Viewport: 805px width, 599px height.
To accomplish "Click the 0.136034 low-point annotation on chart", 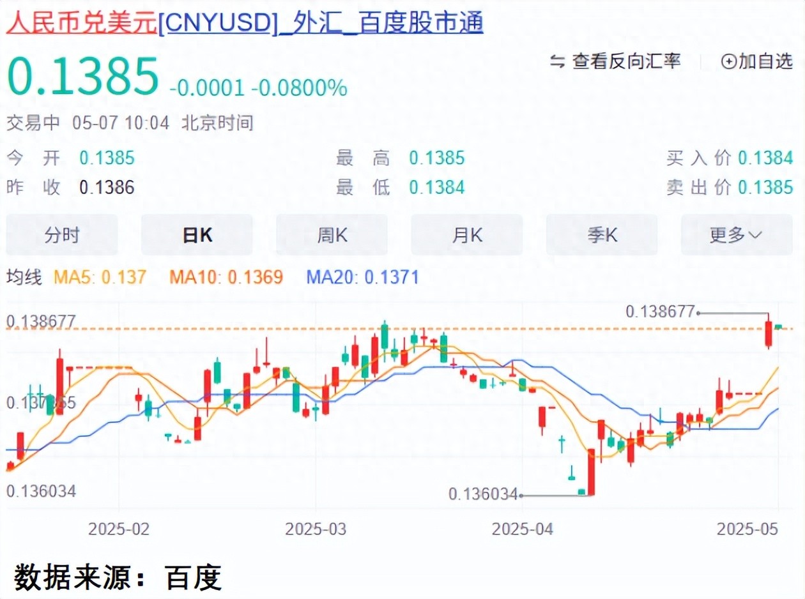I will pyautogui.click(x=483, y=494).
